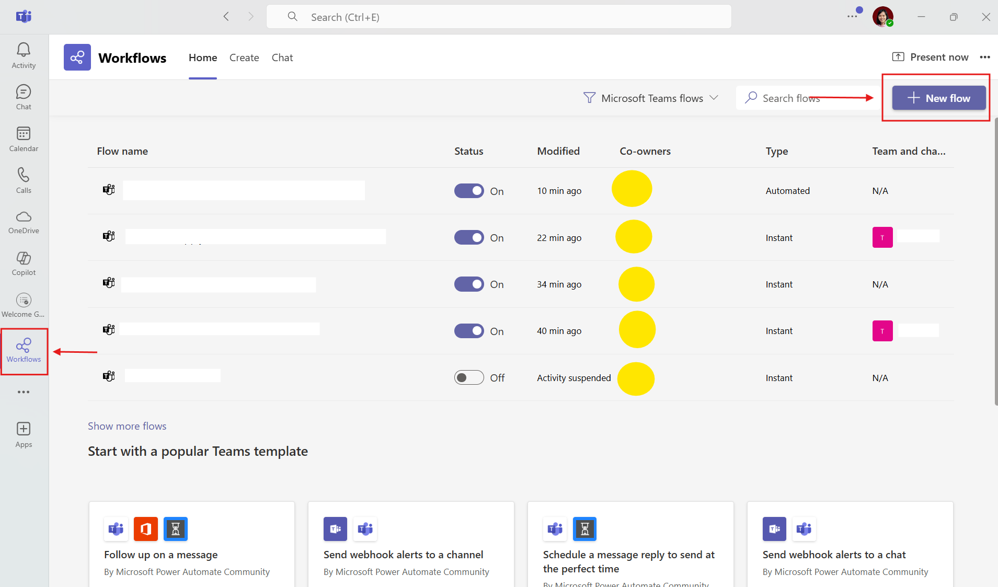Viewport: 998px width, 587px height.
Task: Go forward with the navigation arrow
Action: pos(251,17)
